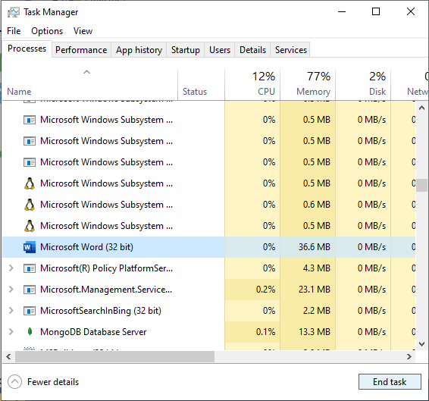The height and width of the screenshot is (401, 429).
Task: Open the File menu
Action: tap(14, 31)
